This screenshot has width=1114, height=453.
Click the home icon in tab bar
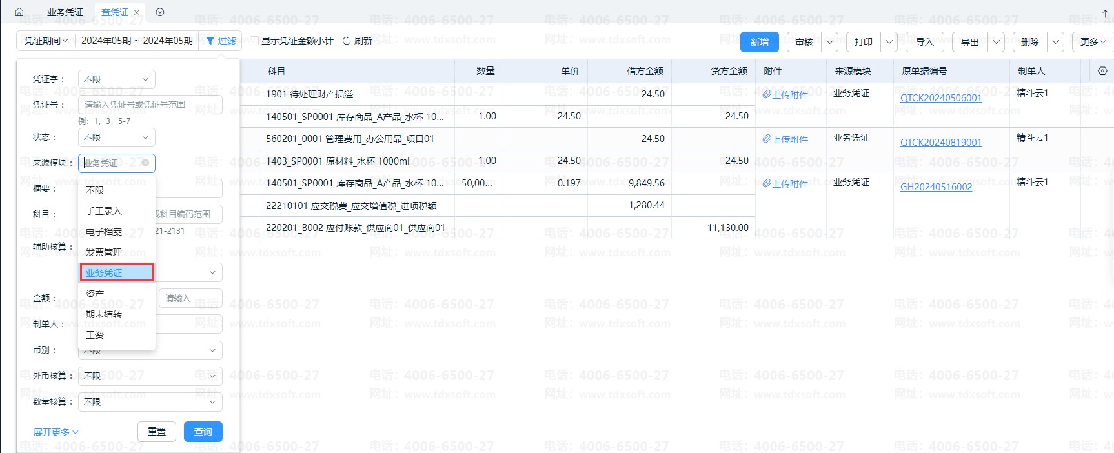tap(19, 12)
